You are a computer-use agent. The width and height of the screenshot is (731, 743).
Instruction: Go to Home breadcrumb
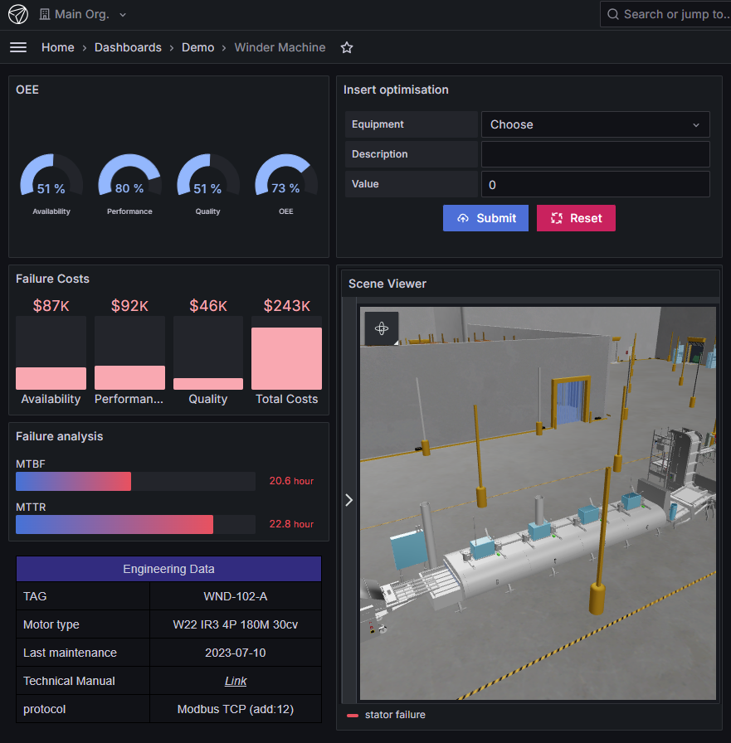click(58, 47)
